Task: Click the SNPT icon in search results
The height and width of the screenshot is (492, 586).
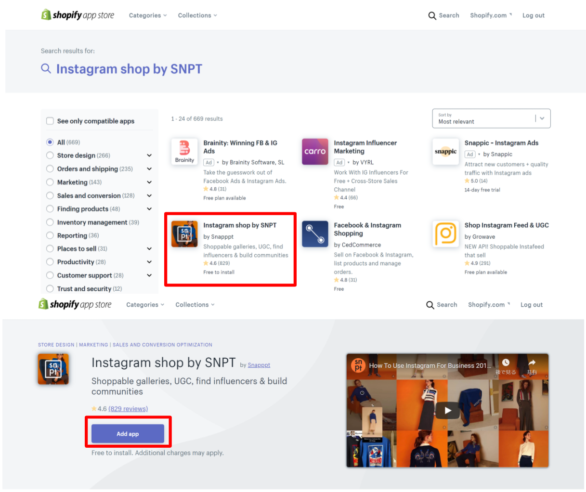Action: point(184,233)
